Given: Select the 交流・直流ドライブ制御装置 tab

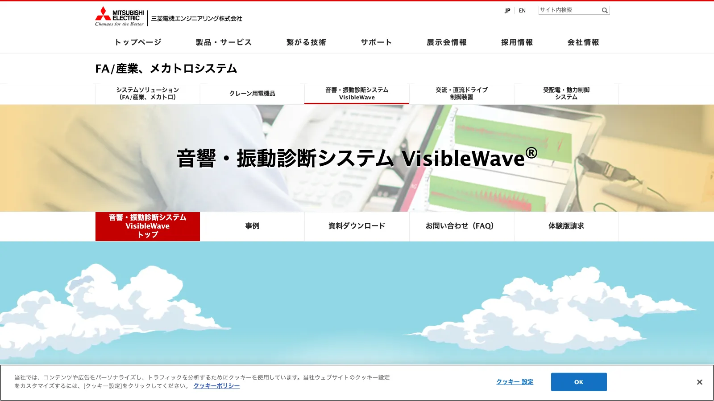Looking at the screenshot, I should pyautogui.click(x=461, y=94).
